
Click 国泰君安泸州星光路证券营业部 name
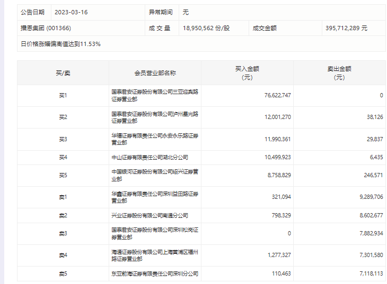[155, 117]
